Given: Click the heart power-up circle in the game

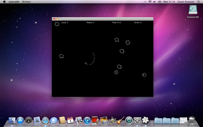Looking at the screenshot, I should click(x=116, y=72).
